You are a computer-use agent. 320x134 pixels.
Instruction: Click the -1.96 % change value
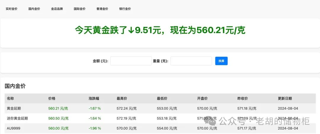(95, 128)
